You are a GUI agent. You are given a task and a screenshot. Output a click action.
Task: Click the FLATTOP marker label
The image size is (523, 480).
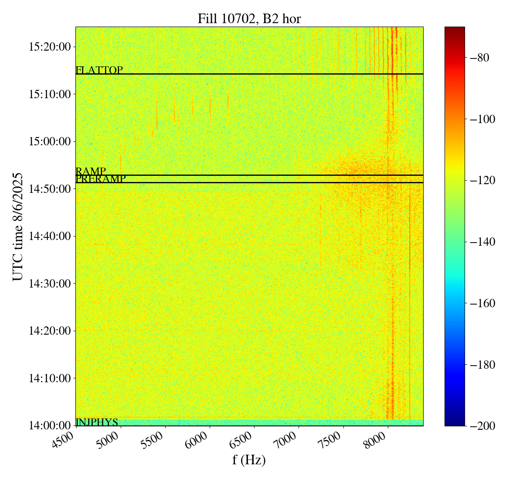tap(99, 70)
